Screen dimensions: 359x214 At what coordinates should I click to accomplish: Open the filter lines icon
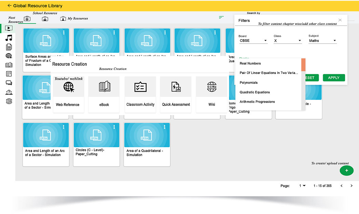tap(221, 17)
